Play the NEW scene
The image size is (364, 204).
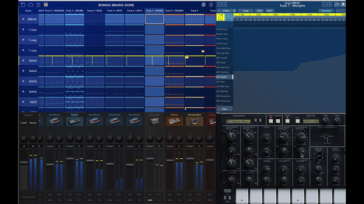(x=23, y=102)
